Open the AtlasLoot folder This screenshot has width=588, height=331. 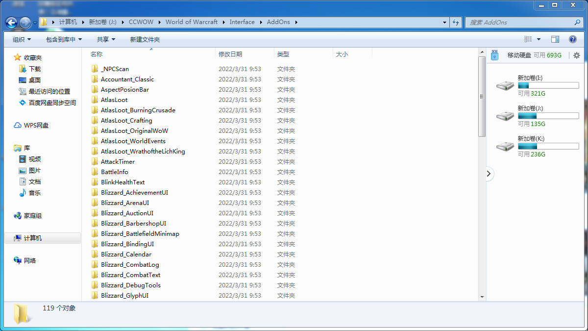point(114,100)
